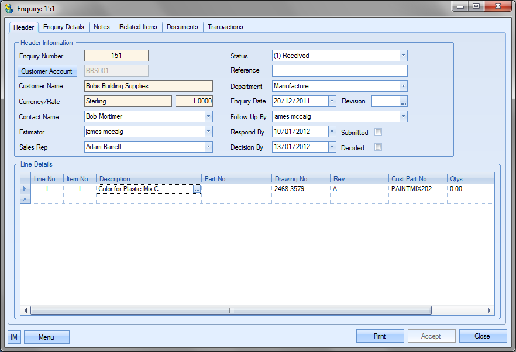Switch to the Enquiry Details tab
Image resolution: width=516 pixels, height=352 pixels.
pos(63,27)
